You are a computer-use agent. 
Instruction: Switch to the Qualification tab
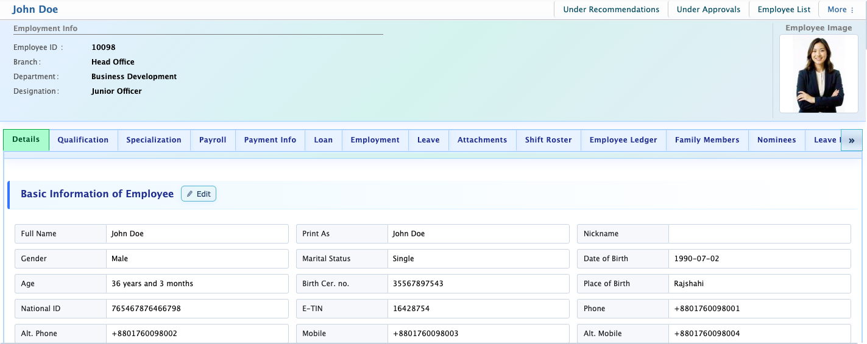pos(83,140)
